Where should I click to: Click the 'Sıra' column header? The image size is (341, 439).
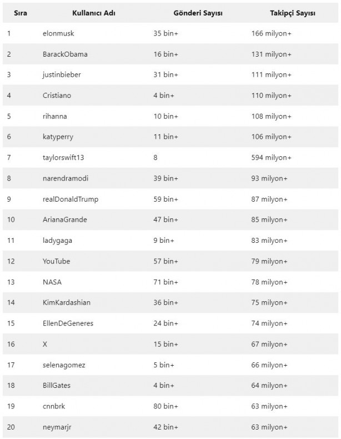pyautogui.click(x=12, y=13)
